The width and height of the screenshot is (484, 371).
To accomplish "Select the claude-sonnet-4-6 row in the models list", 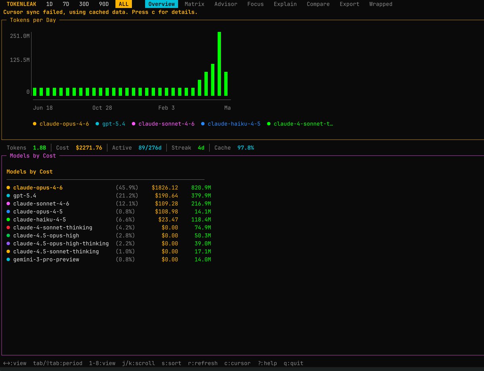I will pos(109,203).
